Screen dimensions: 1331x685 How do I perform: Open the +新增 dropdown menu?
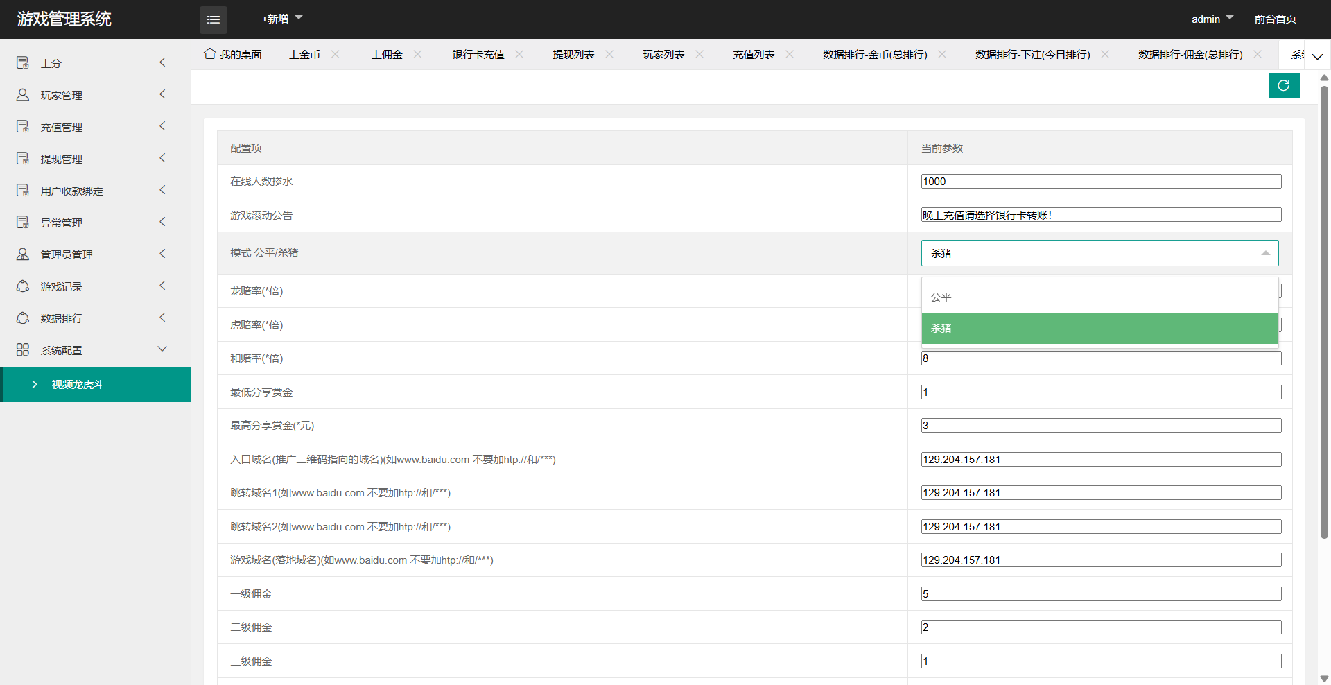coord(282,19)
